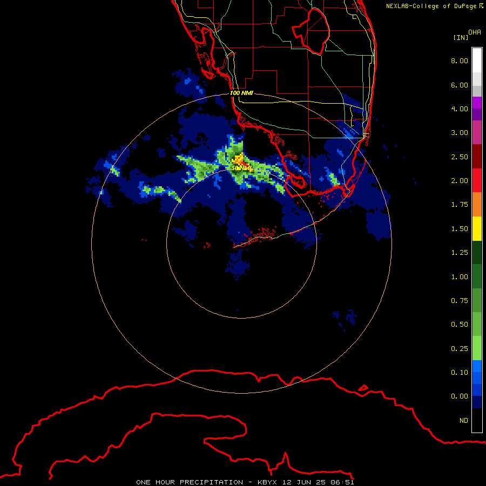Select the bright red swatch beside 2.00
Viewport: 486px width, 486px height.
(x=477, y=180)
